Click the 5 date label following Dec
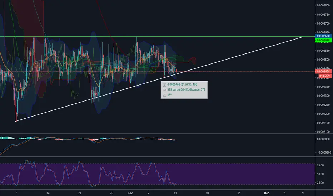This screenshot has height=196, width=333. coord(284,193)
